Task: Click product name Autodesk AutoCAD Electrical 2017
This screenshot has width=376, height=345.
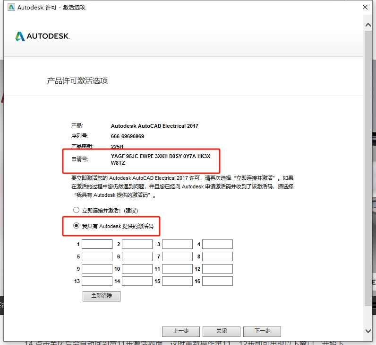Action: pyautogui.click(x=154, y=126)
